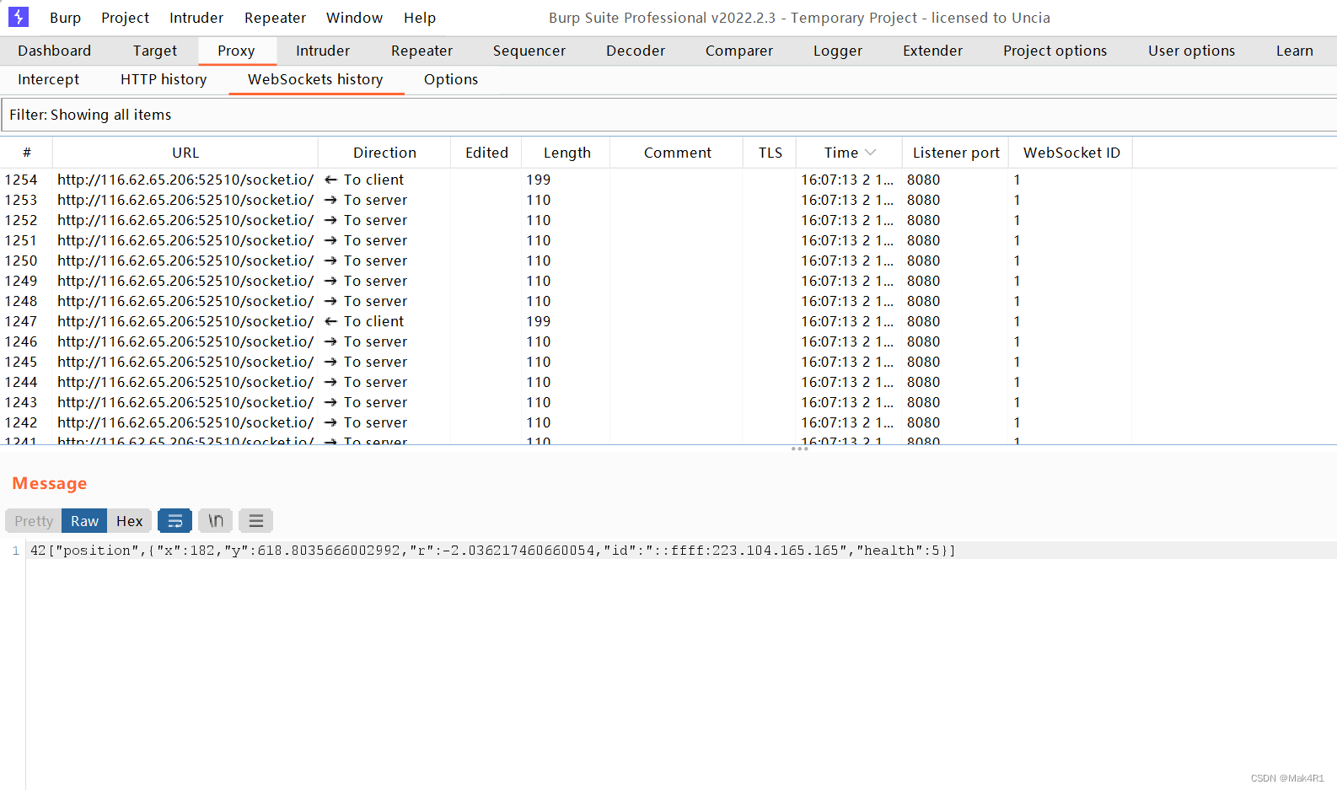Select message row 1245

tap(566, 362)
